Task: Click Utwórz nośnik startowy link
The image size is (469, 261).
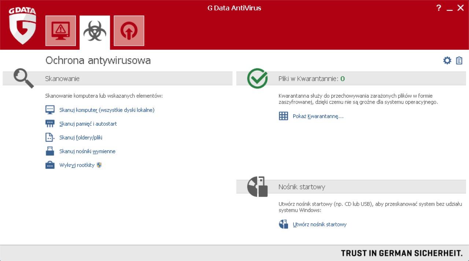Action: [320, 224]
